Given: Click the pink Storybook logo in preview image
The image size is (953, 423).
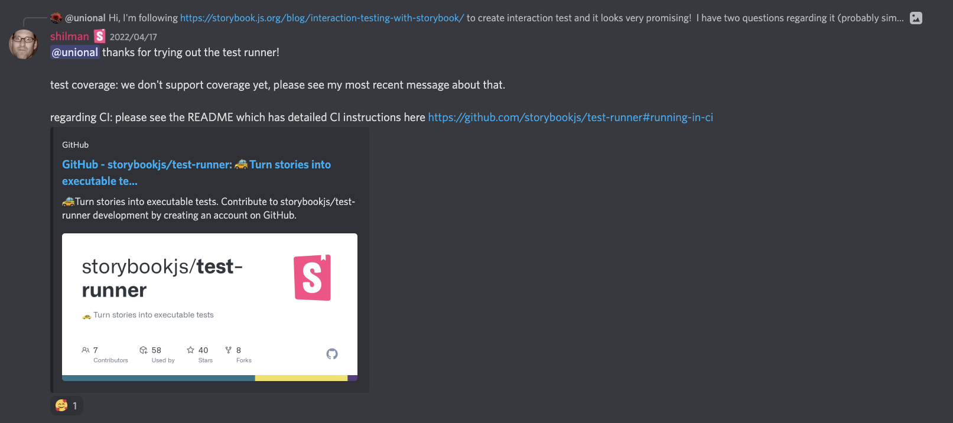Looking at the screenshot, I should (312, 278).
